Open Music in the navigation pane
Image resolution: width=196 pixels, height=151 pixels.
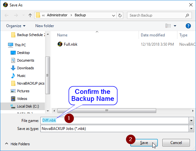21,76
